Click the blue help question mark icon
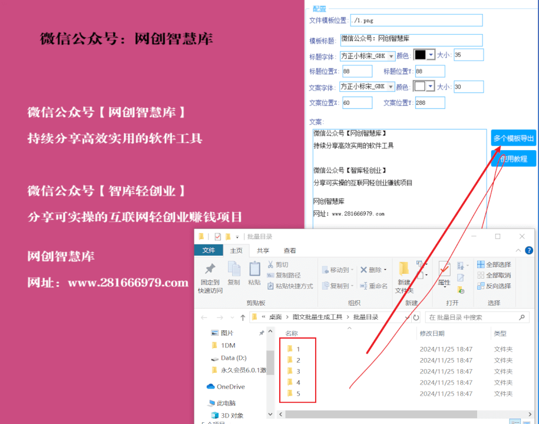Image resolution: width=539 pixels, height=424 pixels. (529, 250)
